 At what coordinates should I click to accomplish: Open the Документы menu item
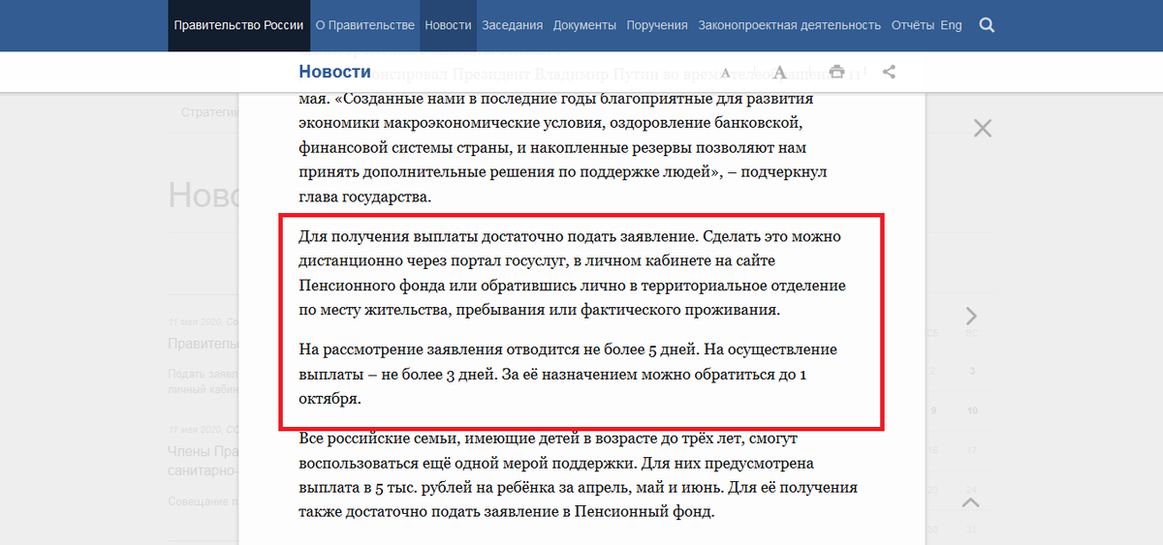[584, 25]
